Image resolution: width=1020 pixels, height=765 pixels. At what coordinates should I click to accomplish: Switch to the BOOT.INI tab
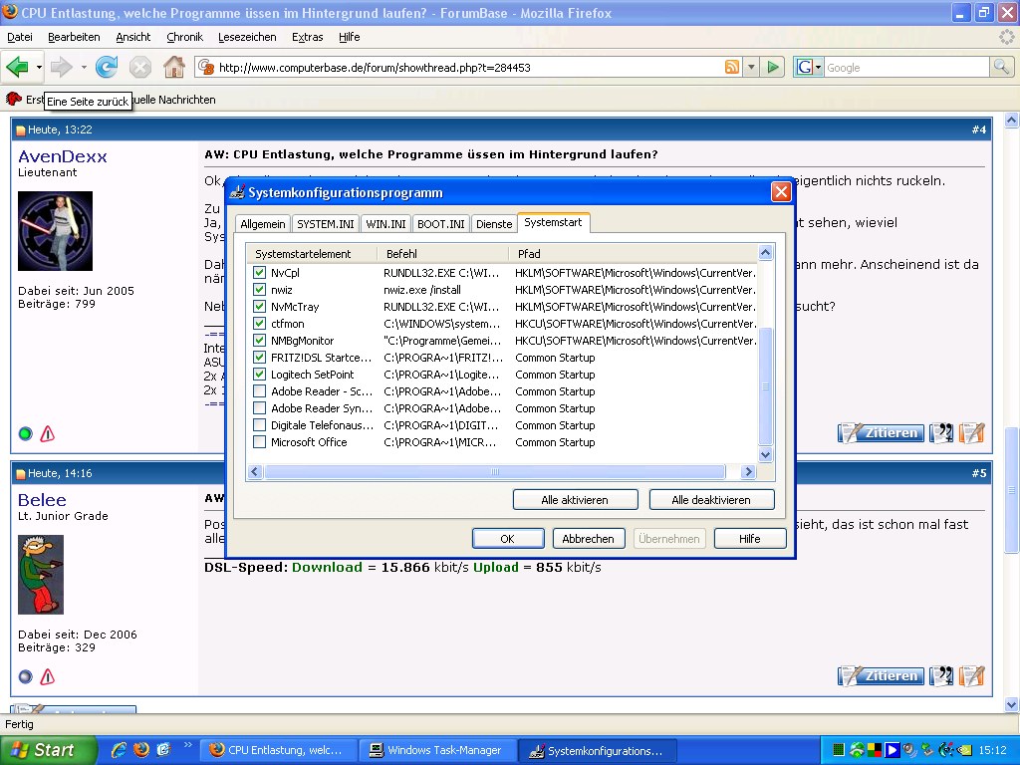point(440,224)
